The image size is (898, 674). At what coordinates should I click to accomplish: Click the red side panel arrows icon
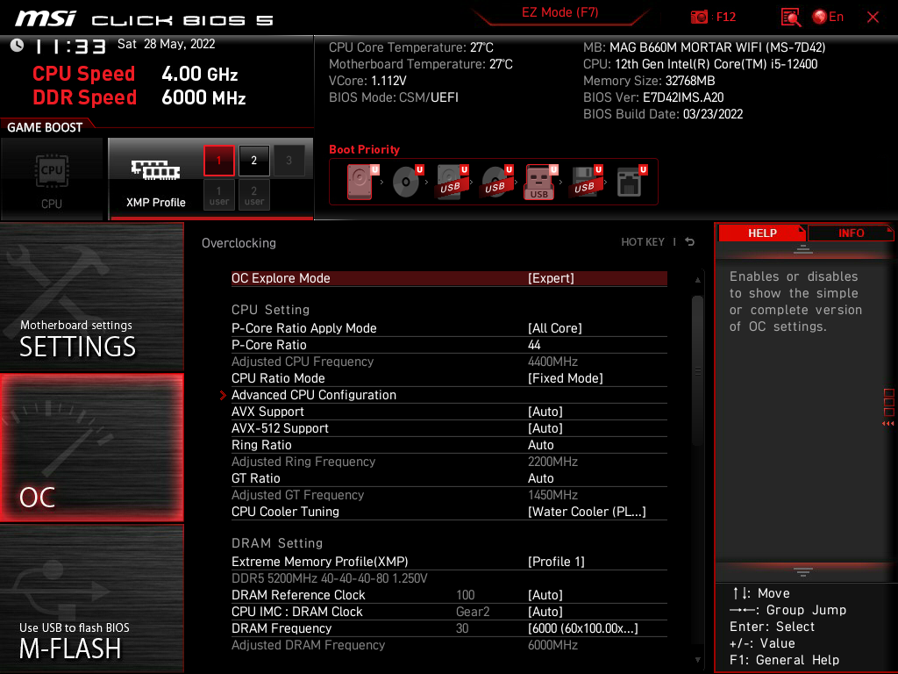click(887, 424)
